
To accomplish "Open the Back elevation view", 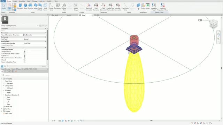I will pyautogui.click(x=8, y=97).
